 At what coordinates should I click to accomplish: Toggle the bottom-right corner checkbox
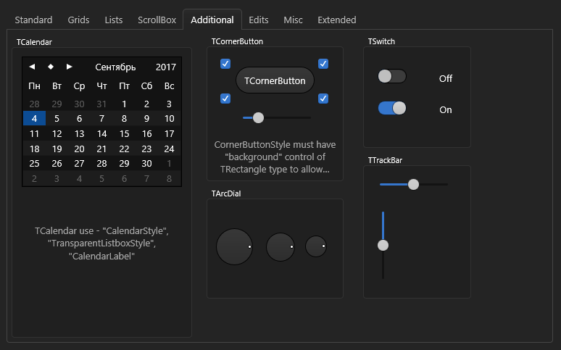323,99
